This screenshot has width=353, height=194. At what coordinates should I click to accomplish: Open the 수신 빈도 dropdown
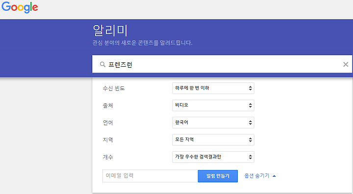pos(213,88)
